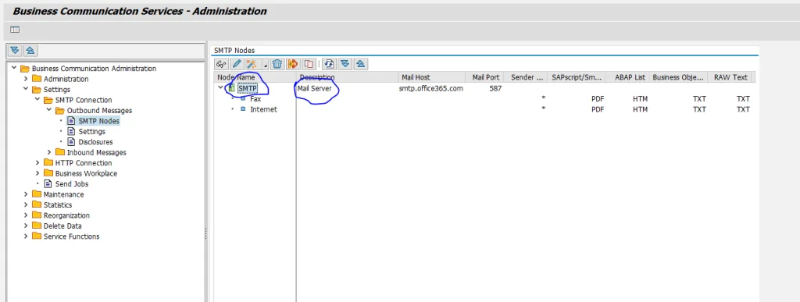Expand the Reorganization folder
Viewport: 800px width, 302px height.
(x=26, y=215)
